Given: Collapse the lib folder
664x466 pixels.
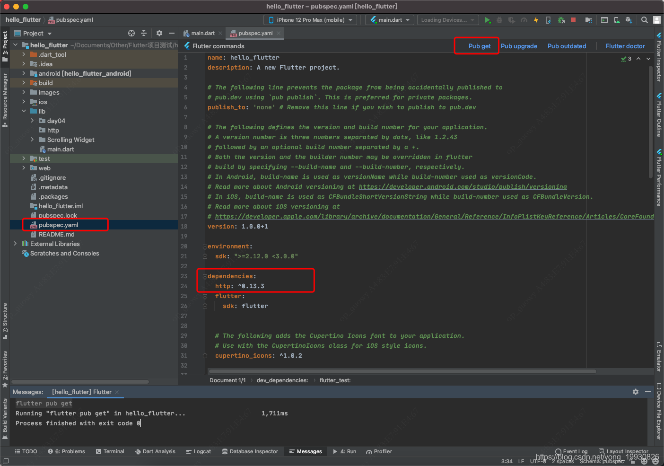Looking at the screenshot, I should (24, 111).
